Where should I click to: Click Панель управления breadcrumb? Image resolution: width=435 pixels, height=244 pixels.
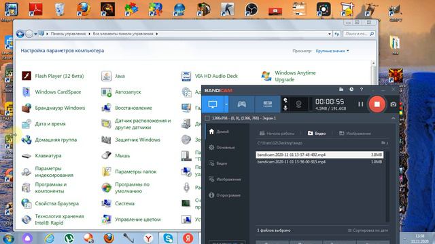tap(68, 34)
